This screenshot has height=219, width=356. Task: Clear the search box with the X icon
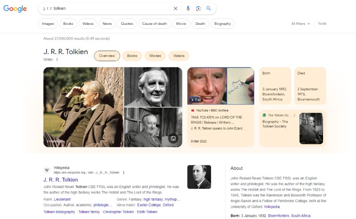tap(175, 8)
